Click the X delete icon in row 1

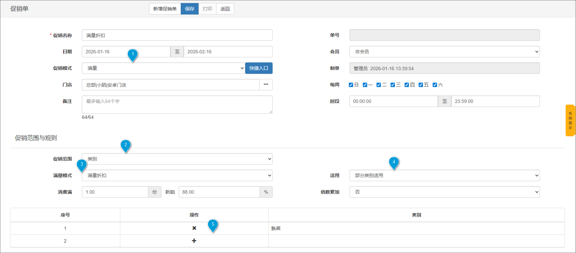[194, 228]
